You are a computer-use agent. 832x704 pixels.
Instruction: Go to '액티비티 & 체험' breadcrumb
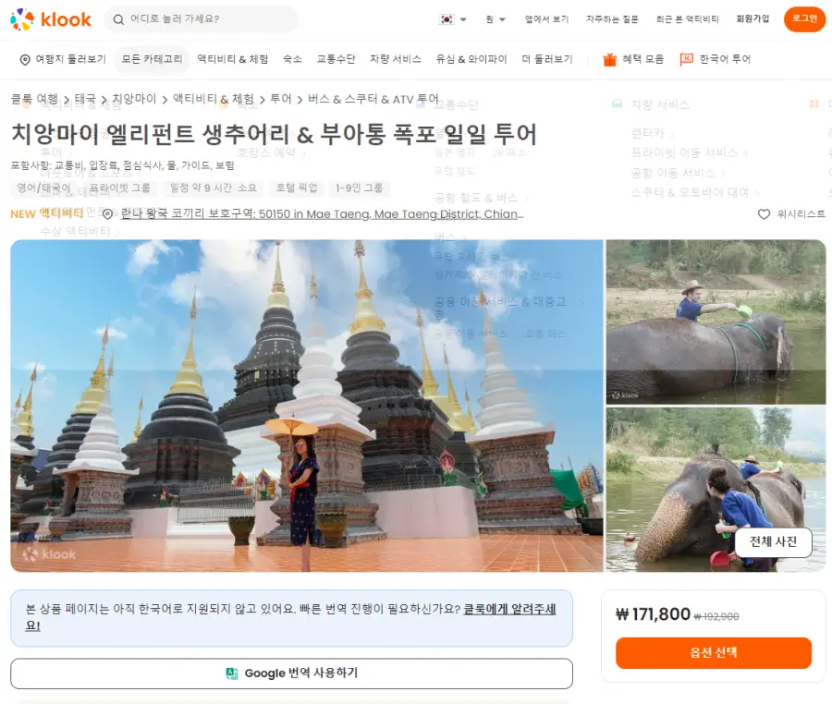click(x=214, y=99)
